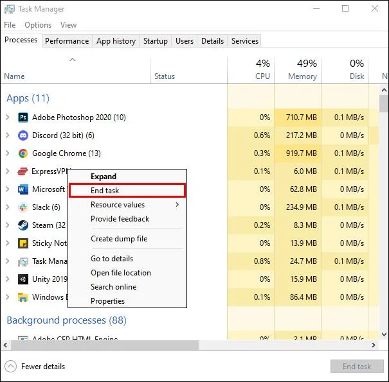Viewport: 389px width, 382px height.
Task: Click the Fewer details link
Action: (x=43, y=367)
